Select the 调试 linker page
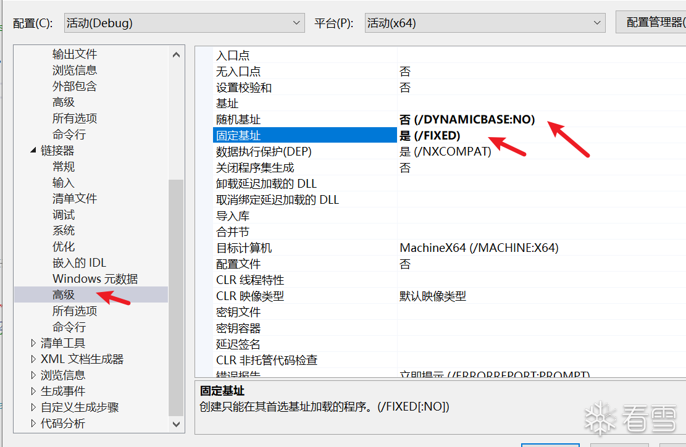Viewport: 686px width, 447px height. coord(64,215)
